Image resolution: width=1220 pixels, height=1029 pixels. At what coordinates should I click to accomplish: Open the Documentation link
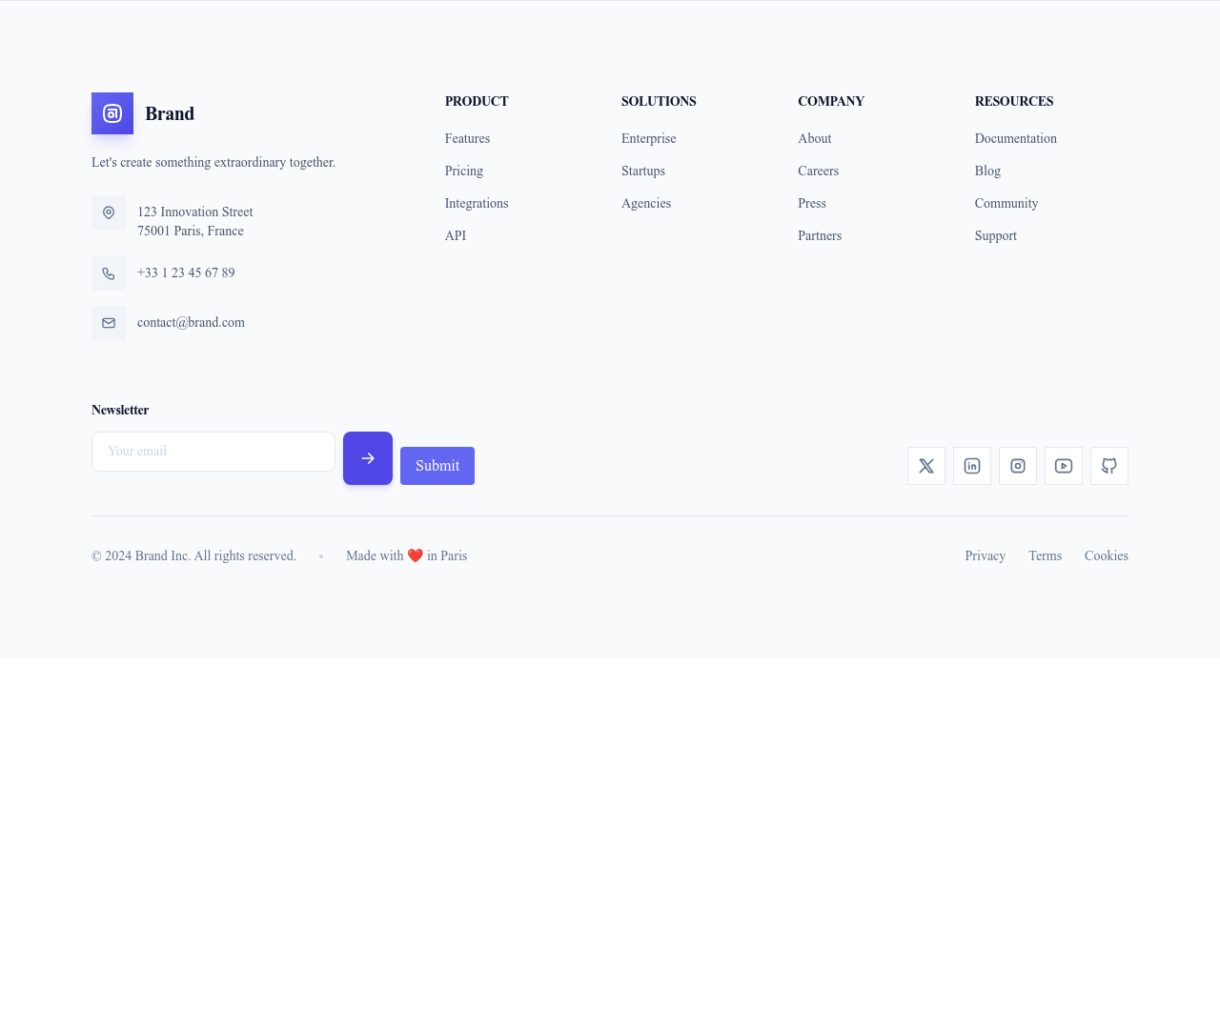point(1016,138)
